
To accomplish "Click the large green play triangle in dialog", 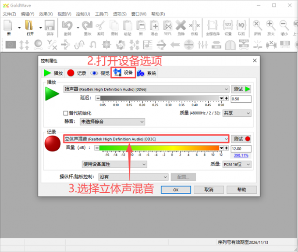I will coord(52,94).
